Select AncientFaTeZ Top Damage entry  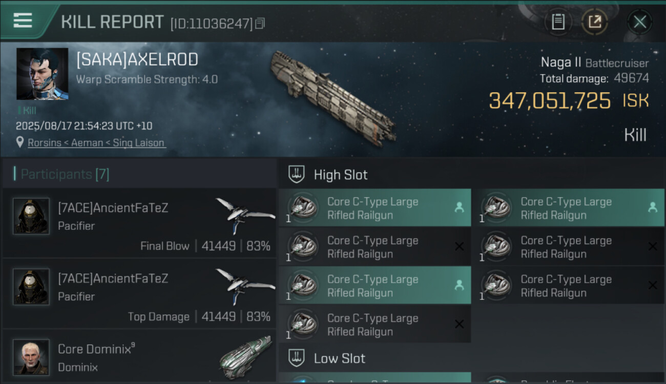click(139, 294)
